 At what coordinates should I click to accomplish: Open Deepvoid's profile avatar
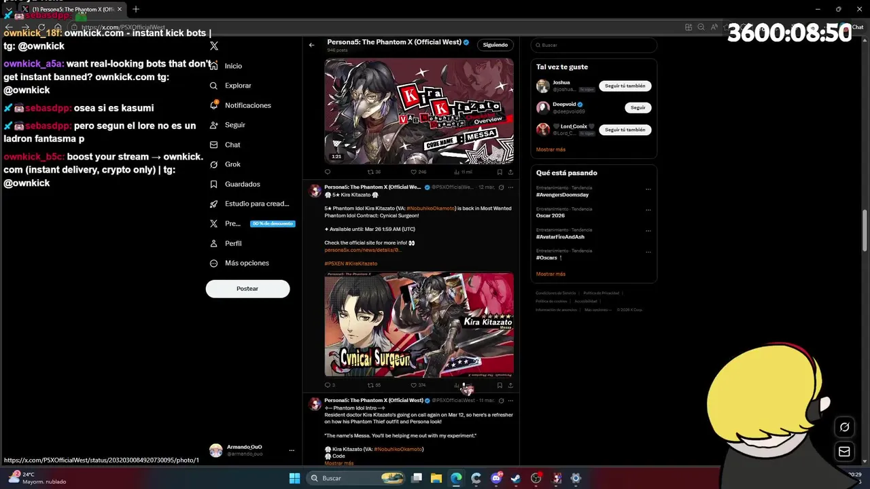[x=543, y=108]
